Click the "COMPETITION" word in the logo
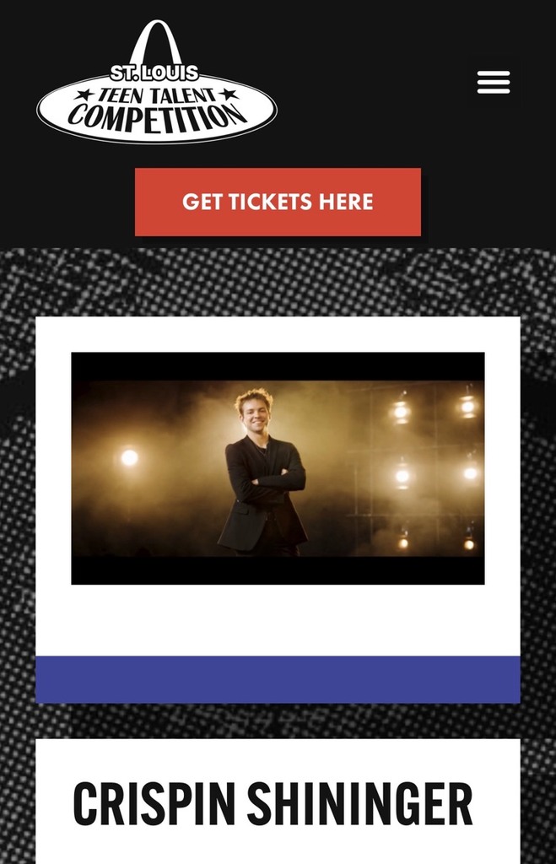 tap(158, 116)
